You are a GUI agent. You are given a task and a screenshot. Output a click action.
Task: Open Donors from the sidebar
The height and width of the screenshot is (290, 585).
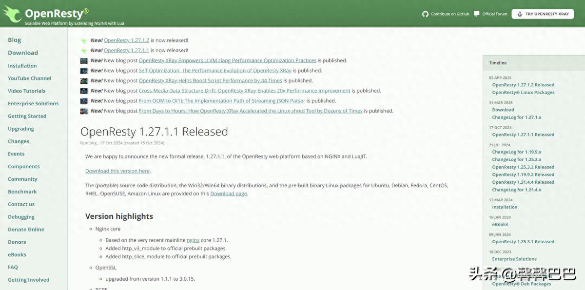point(17,242)
